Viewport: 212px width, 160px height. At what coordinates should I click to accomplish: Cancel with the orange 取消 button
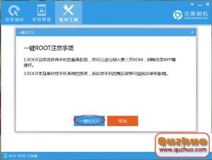tap(123, 121)
